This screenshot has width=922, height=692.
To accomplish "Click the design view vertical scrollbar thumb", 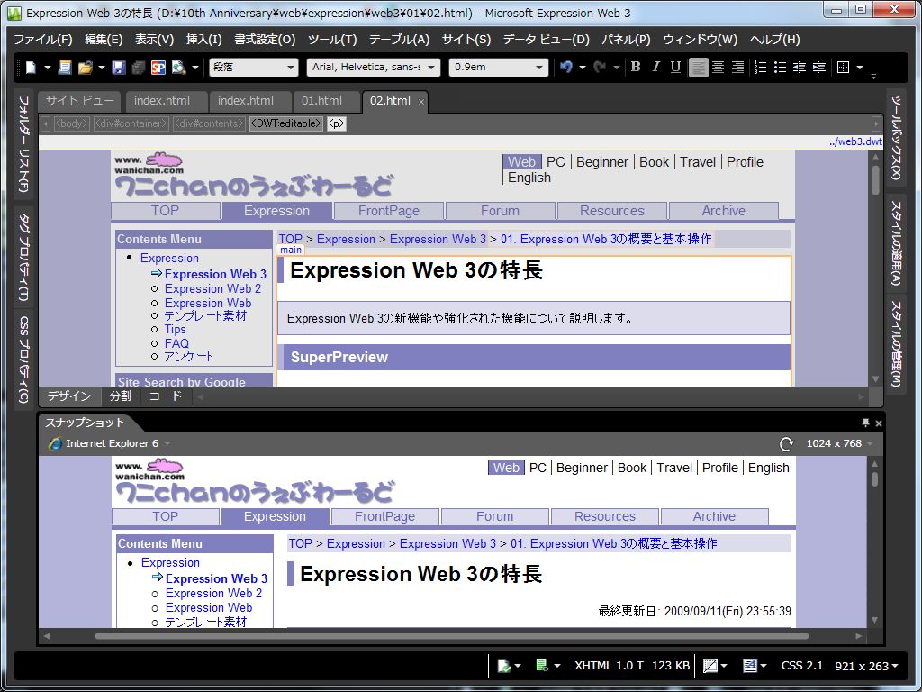I will 875,179.
